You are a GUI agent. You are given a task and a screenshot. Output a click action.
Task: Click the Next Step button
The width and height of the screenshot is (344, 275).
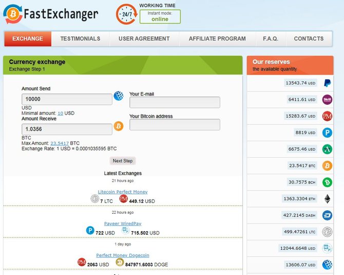pos(123,161)
